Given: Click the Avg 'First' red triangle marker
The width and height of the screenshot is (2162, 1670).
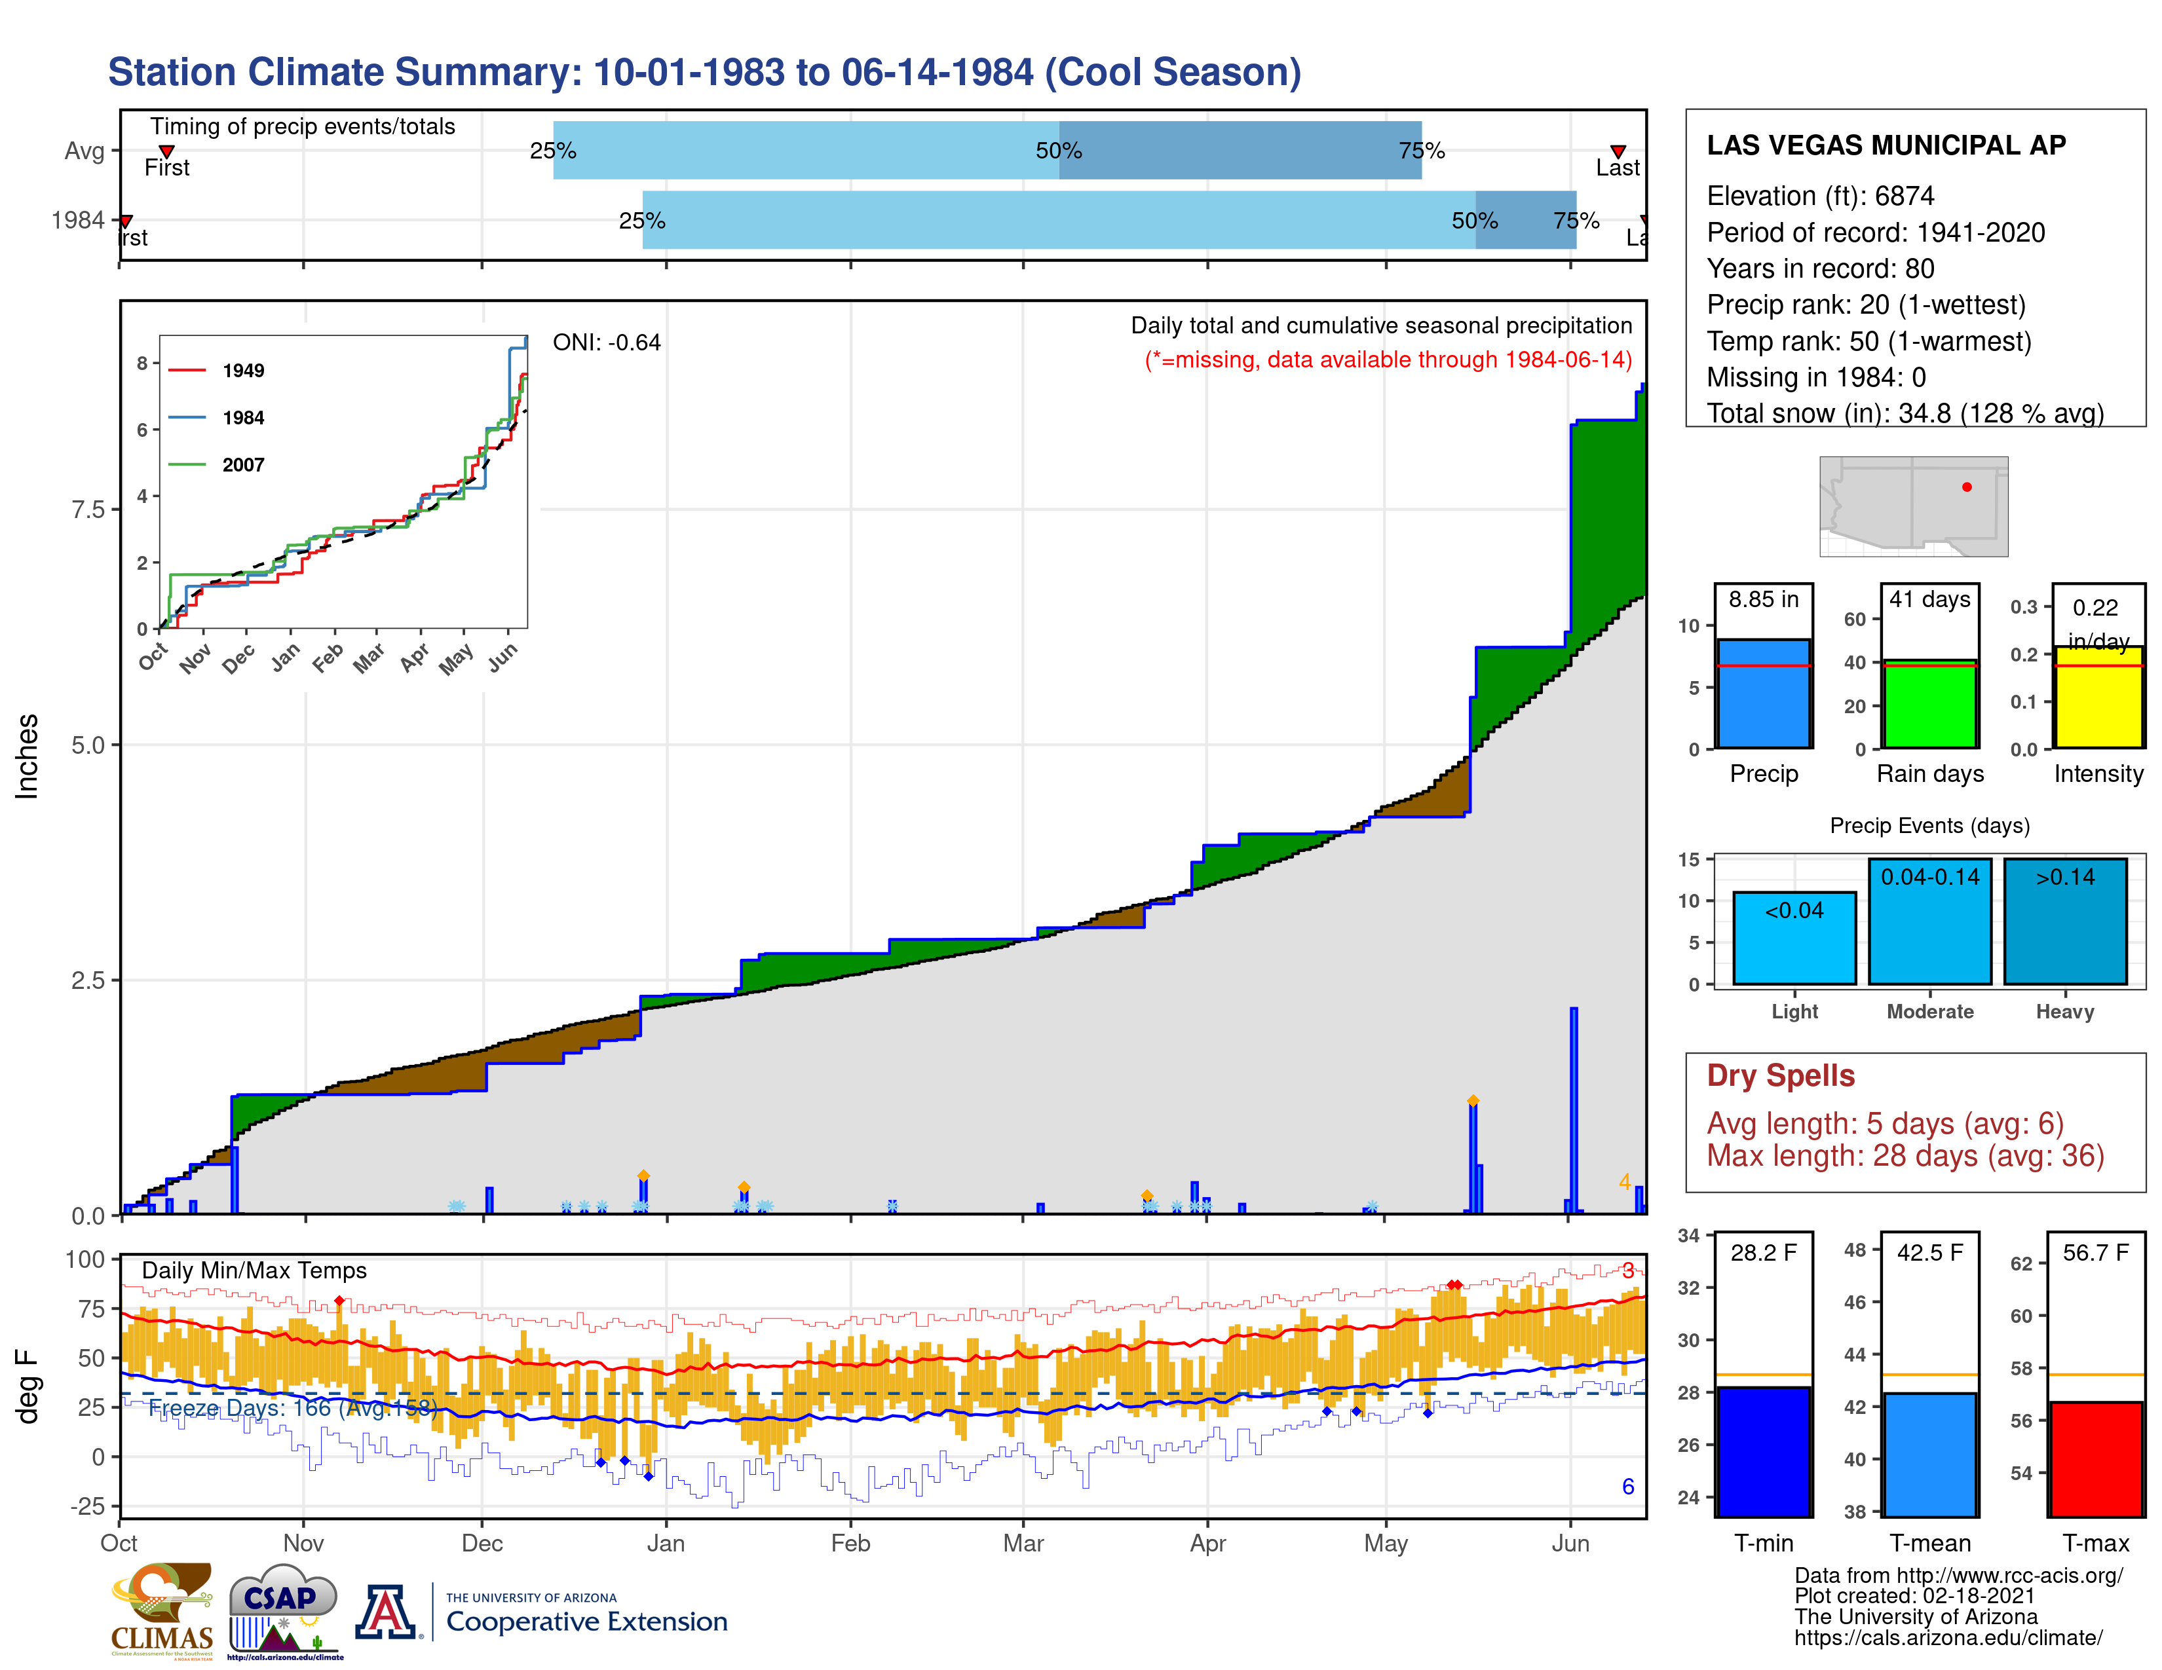Looking at the screenshot, I should (166, 151).
